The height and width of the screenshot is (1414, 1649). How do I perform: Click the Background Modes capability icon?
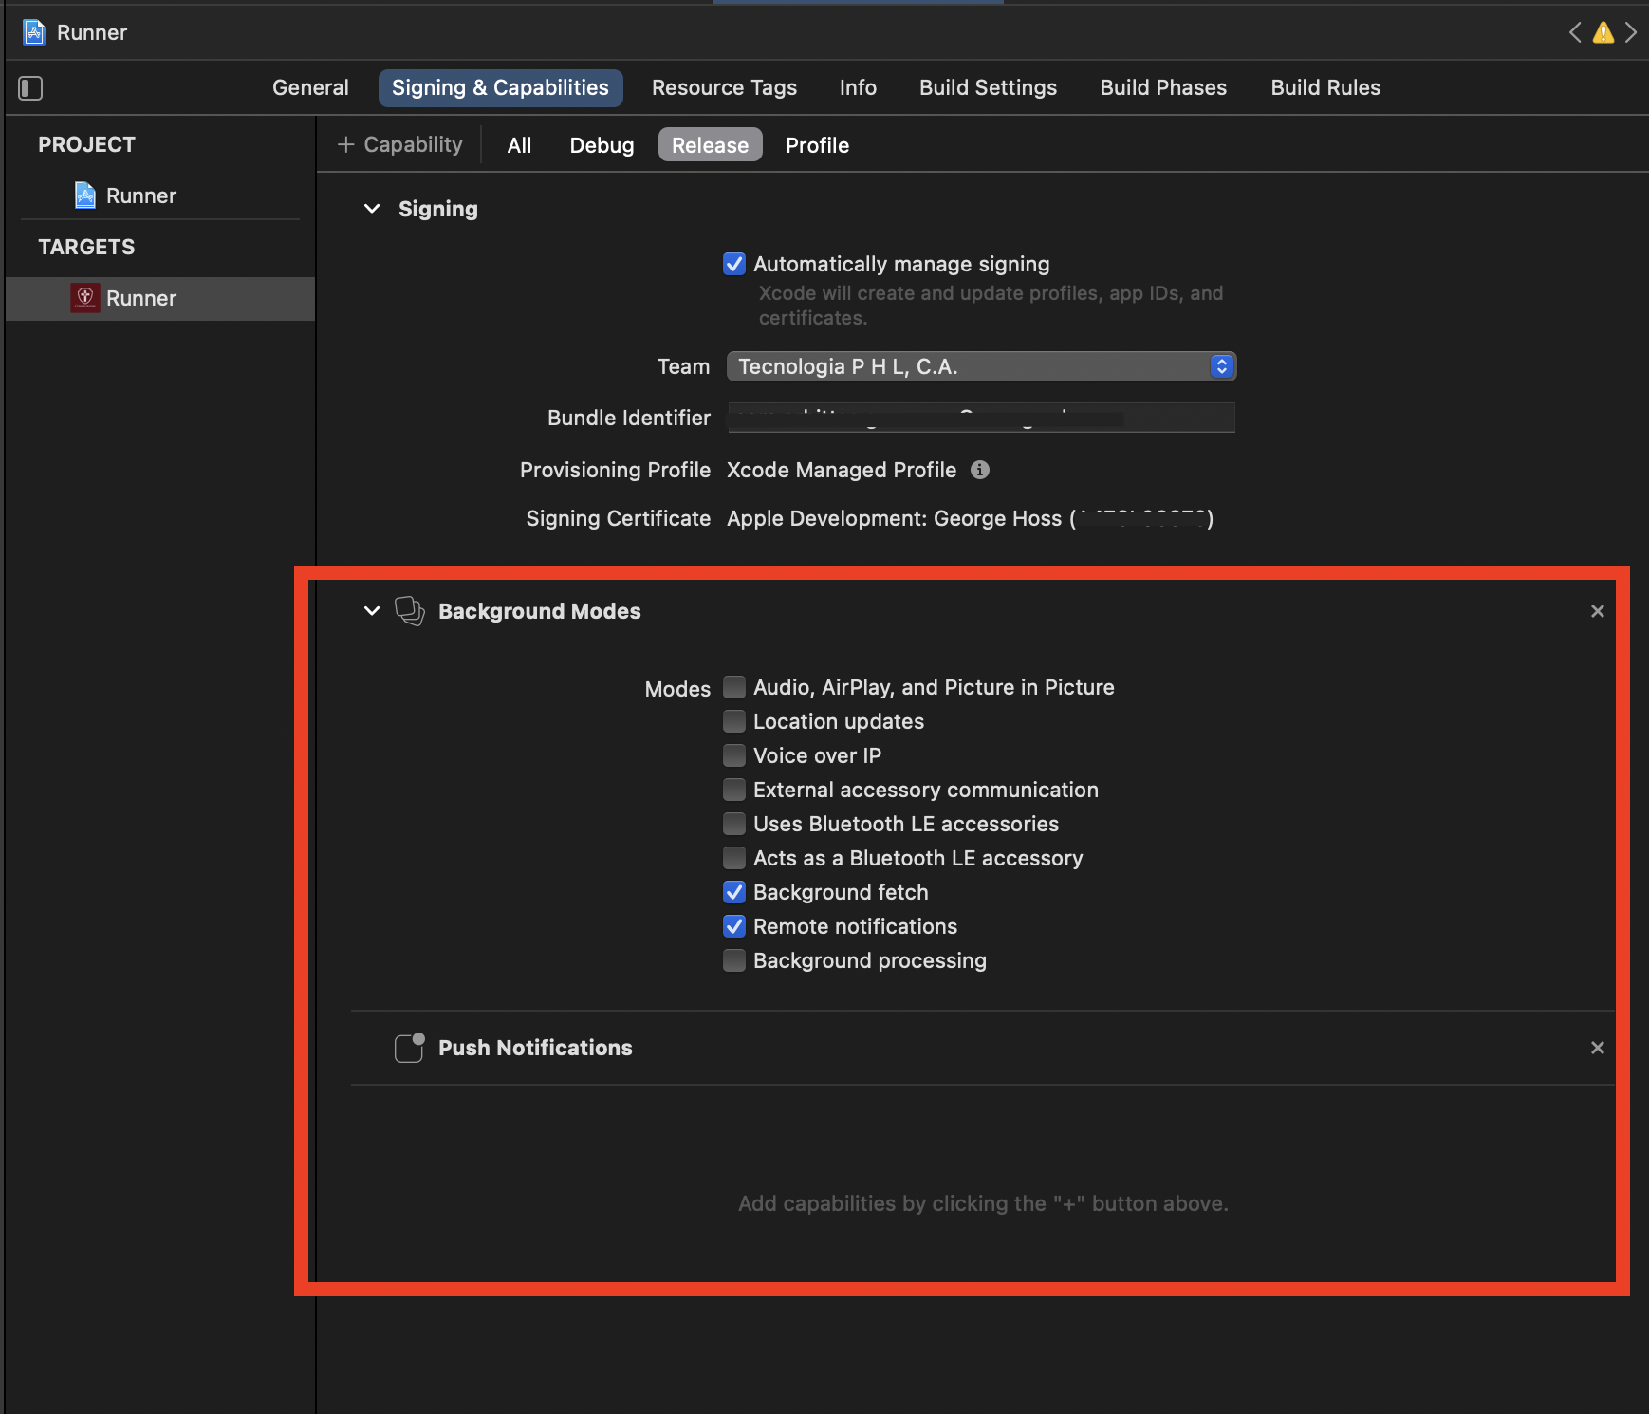tap(409, 611)
